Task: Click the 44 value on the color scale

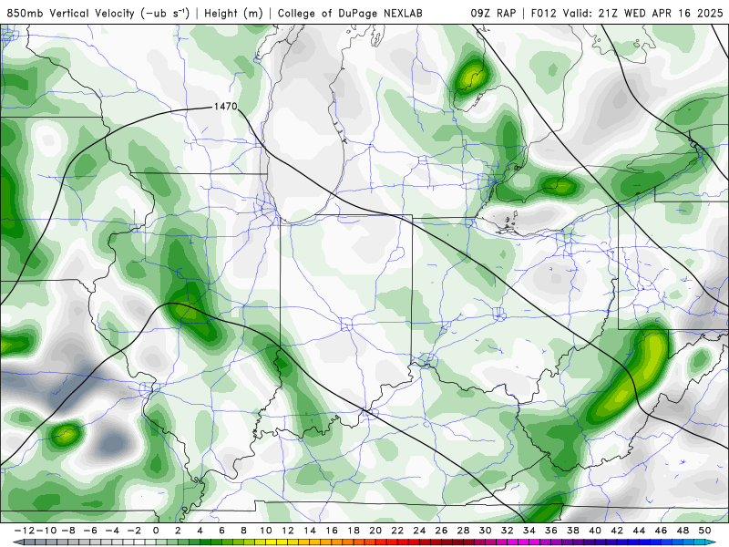Action: tap(640, 531)
